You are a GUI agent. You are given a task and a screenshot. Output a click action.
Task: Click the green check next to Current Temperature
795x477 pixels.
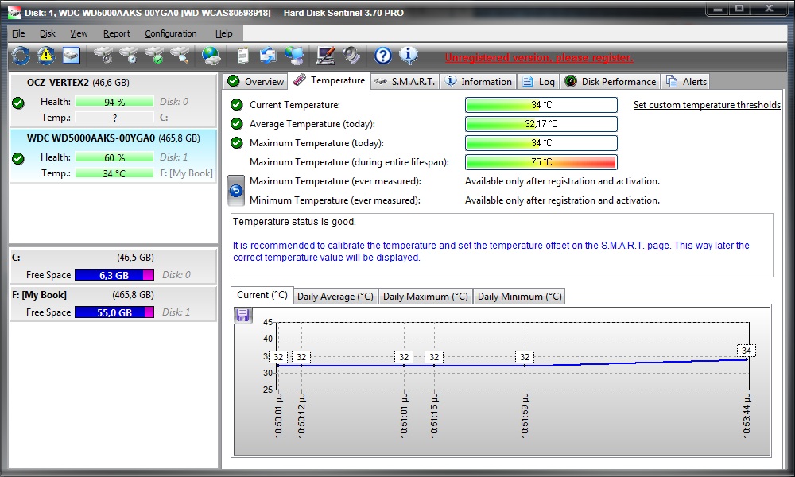[237, 105]
